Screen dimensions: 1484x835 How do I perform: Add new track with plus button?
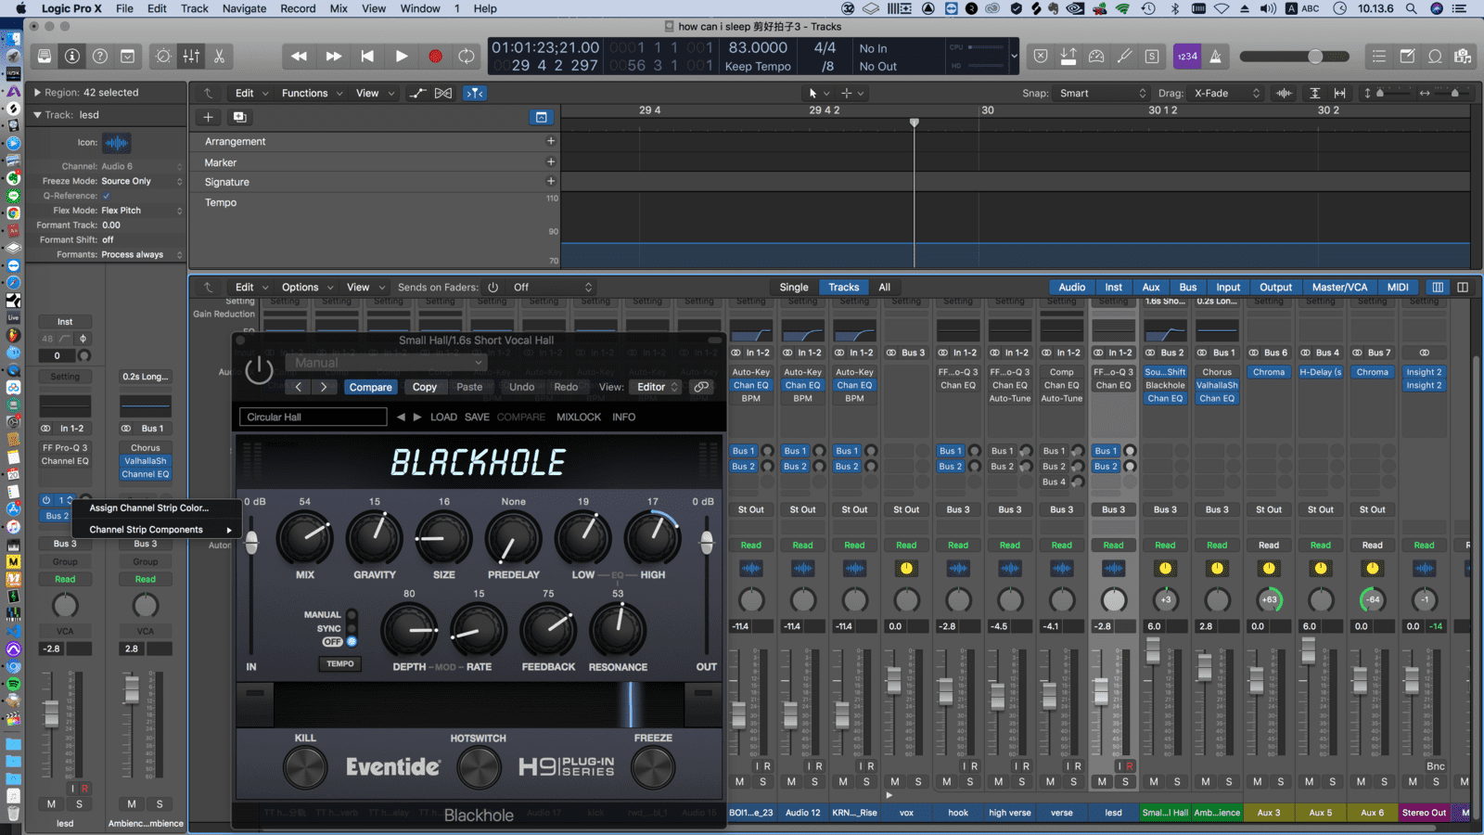(208, 117)
